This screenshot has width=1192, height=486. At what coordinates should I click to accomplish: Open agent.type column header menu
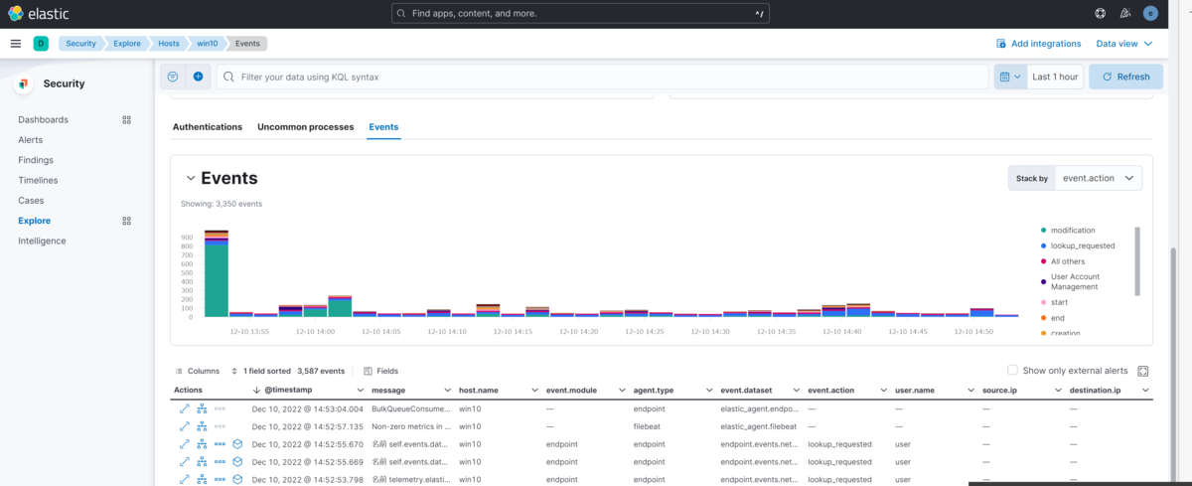710,391
